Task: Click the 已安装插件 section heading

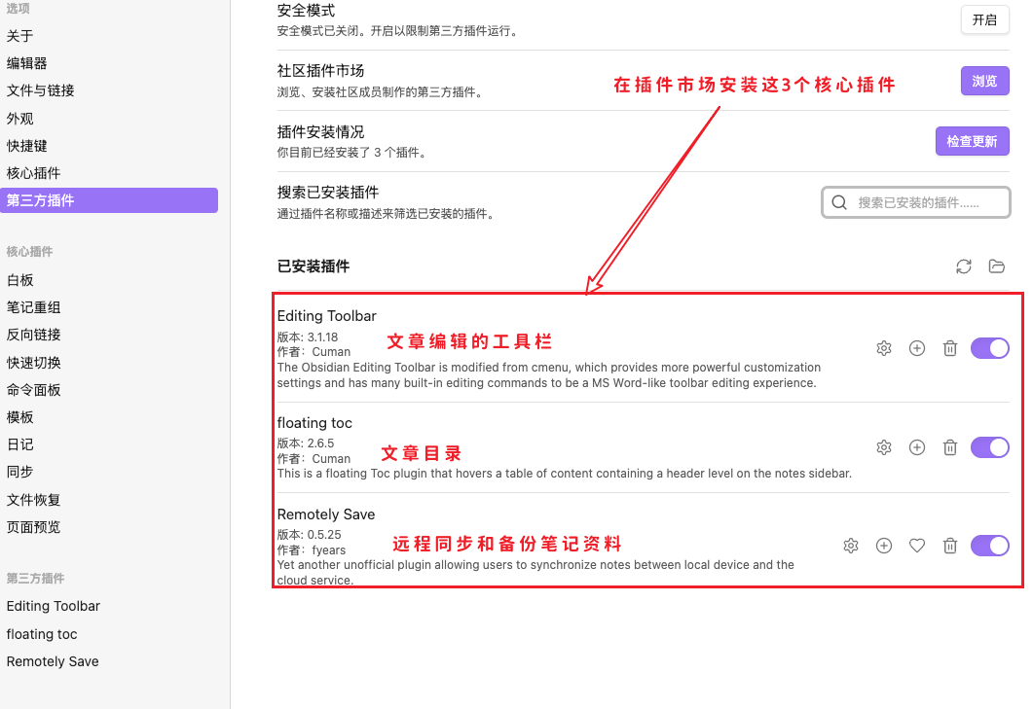Action: pyautogui.click(x=314, y=266)
